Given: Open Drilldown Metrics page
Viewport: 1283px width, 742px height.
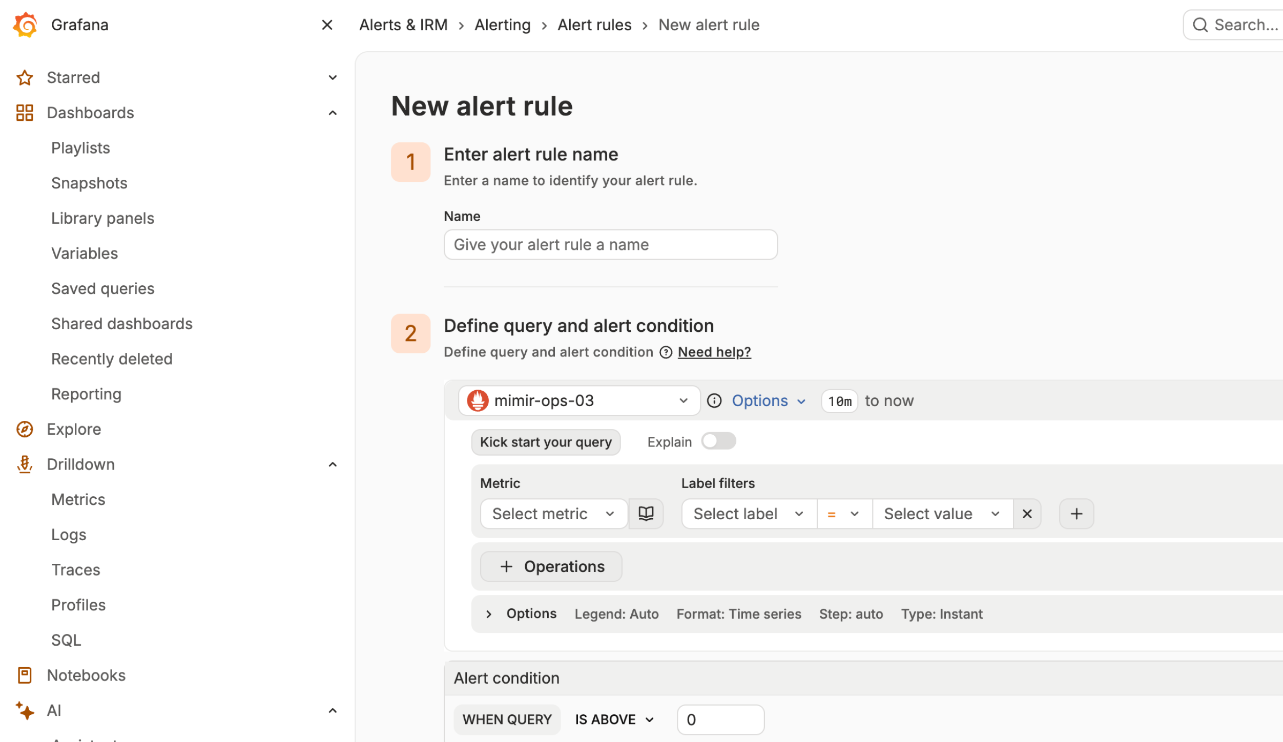Looking at the screenshot, I should pyautogui.click(x=78, y=499).
